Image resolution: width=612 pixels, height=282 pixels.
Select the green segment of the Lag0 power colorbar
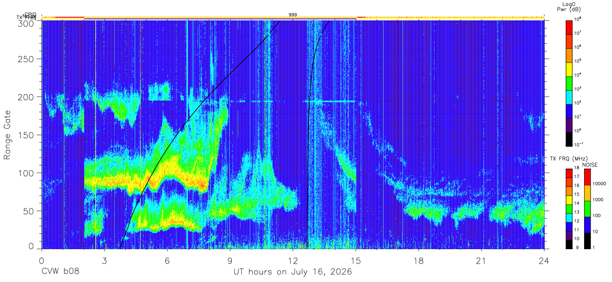tap(570, 83)
